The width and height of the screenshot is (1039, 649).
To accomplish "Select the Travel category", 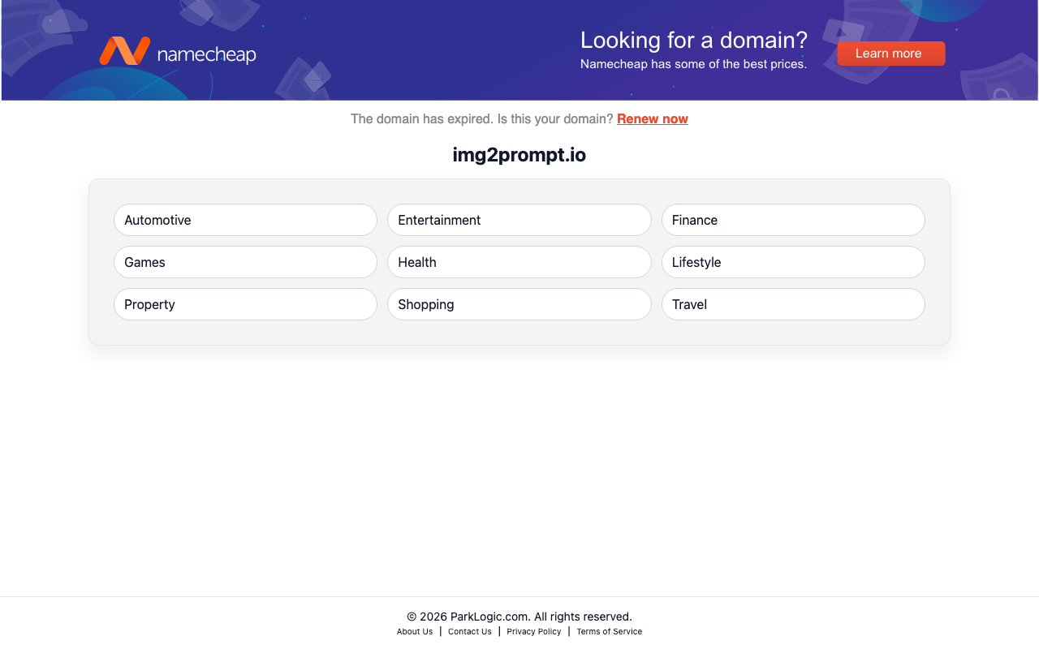I will (x=793, y=304).
